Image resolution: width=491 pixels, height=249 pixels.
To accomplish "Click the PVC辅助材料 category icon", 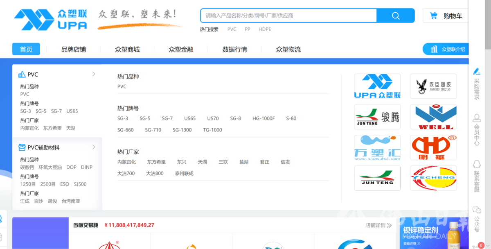I will [x=22, y=147].
